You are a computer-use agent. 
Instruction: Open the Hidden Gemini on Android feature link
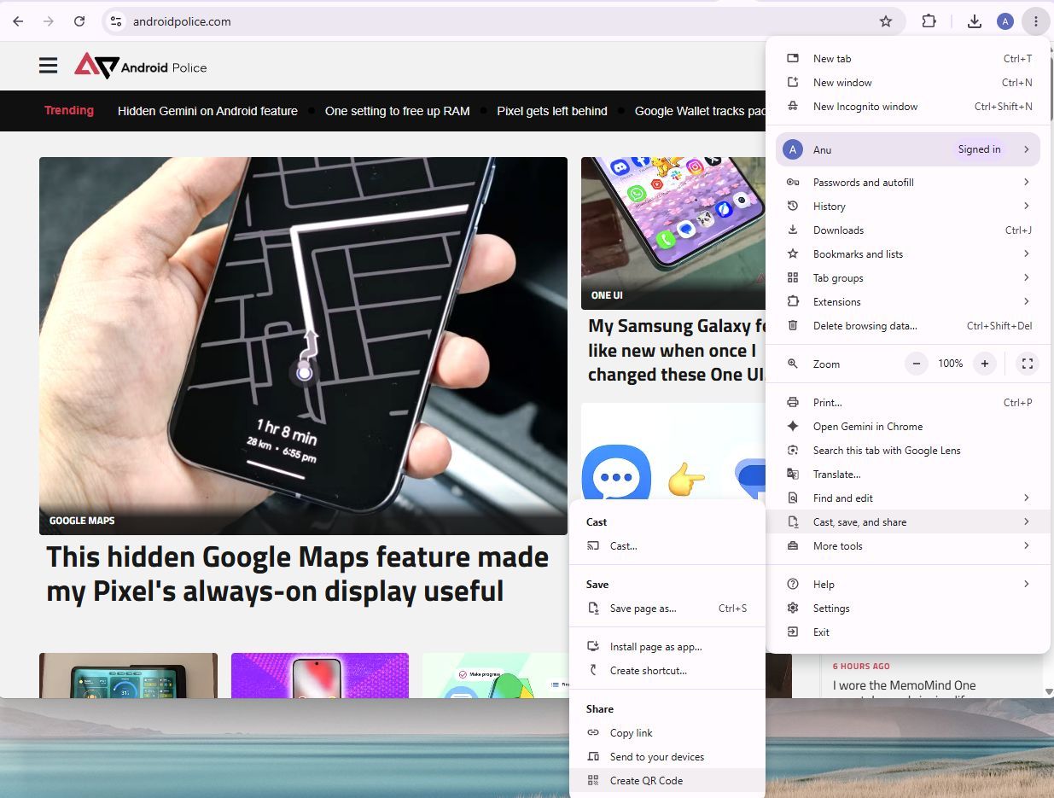pos(207,111)
